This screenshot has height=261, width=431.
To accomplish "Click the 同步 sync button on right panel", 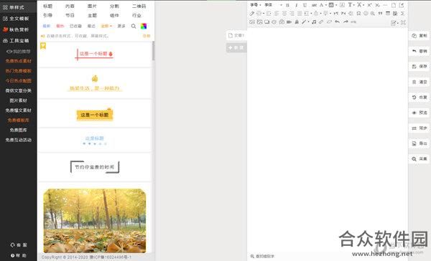I will click(420, 128).
